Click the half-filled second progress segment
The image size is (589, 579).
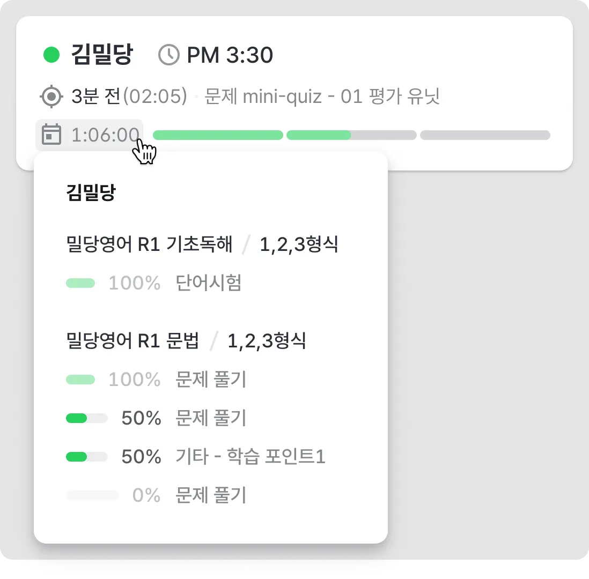[x=351, y=135]
